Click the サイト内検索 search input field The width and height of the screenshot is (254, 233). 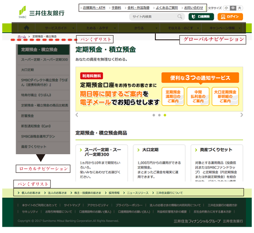152,17
